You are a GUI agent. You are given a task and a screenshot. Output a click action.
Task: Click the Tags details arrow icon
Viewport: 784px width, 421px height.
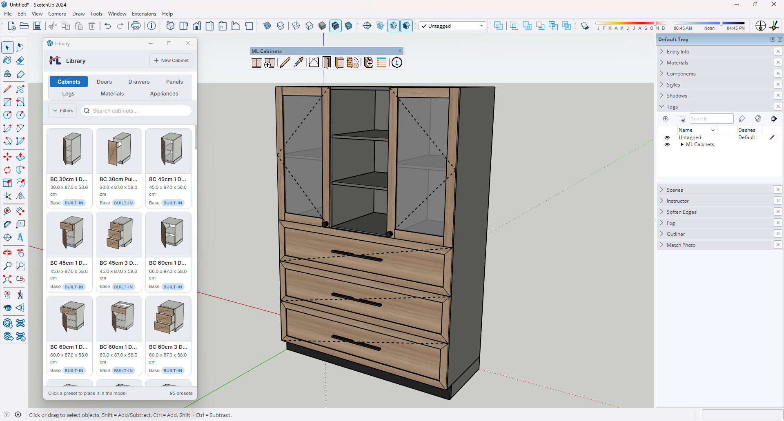tap(774, 119)
